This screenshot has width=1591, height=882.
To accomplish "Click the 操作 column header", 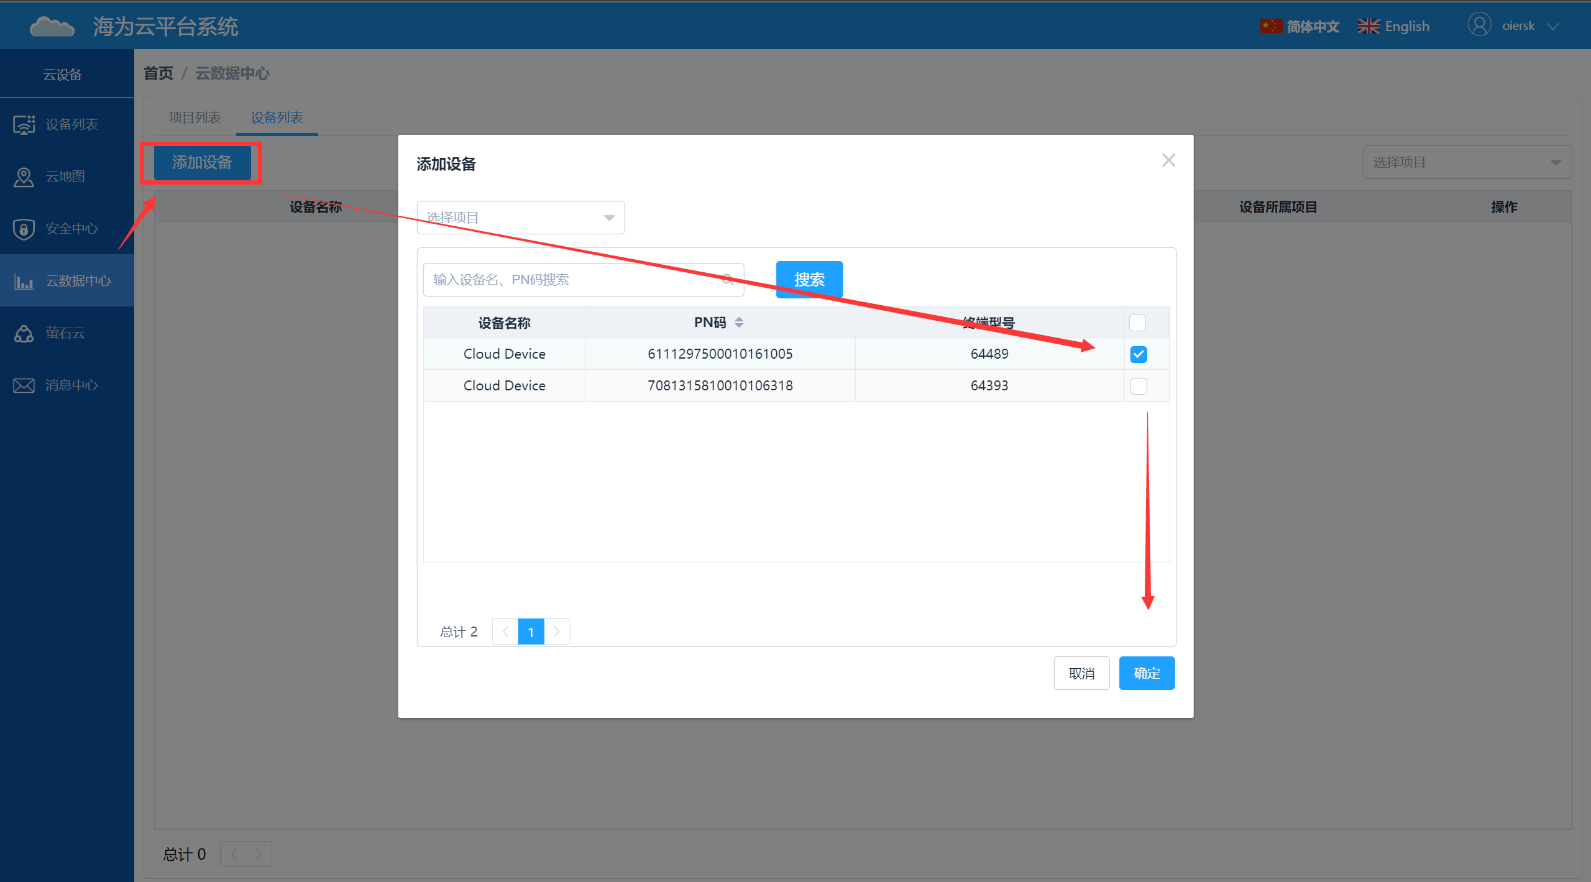I will (1504, 207).
